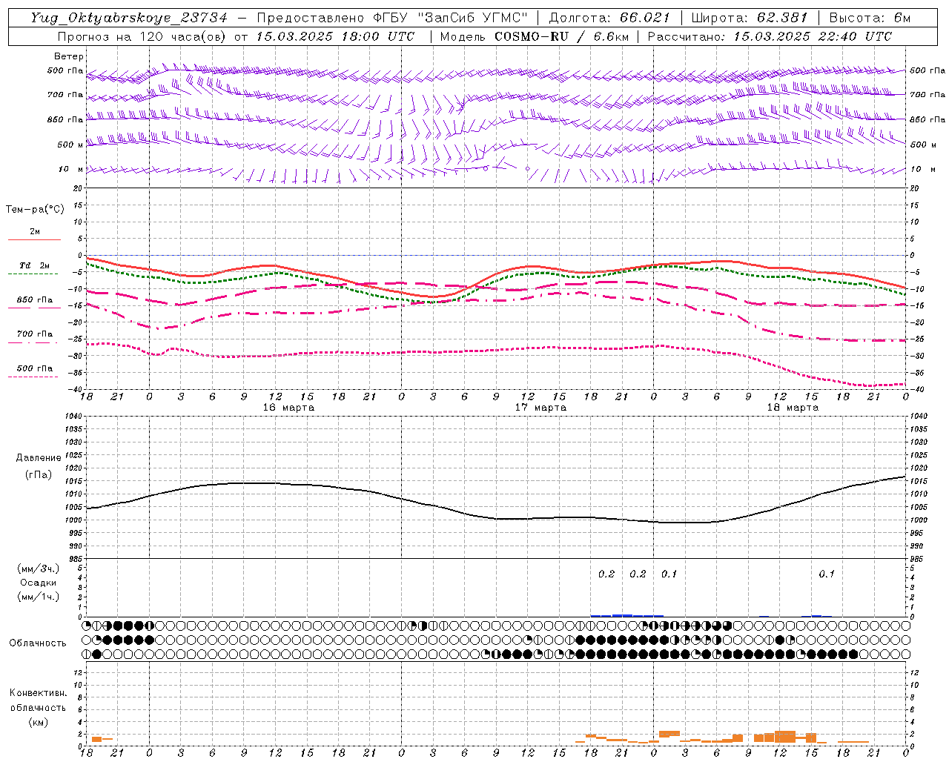The width and height of the screenshot is (949, 759).
Task: Click the 16 марта date label
Action: [288, 407]
